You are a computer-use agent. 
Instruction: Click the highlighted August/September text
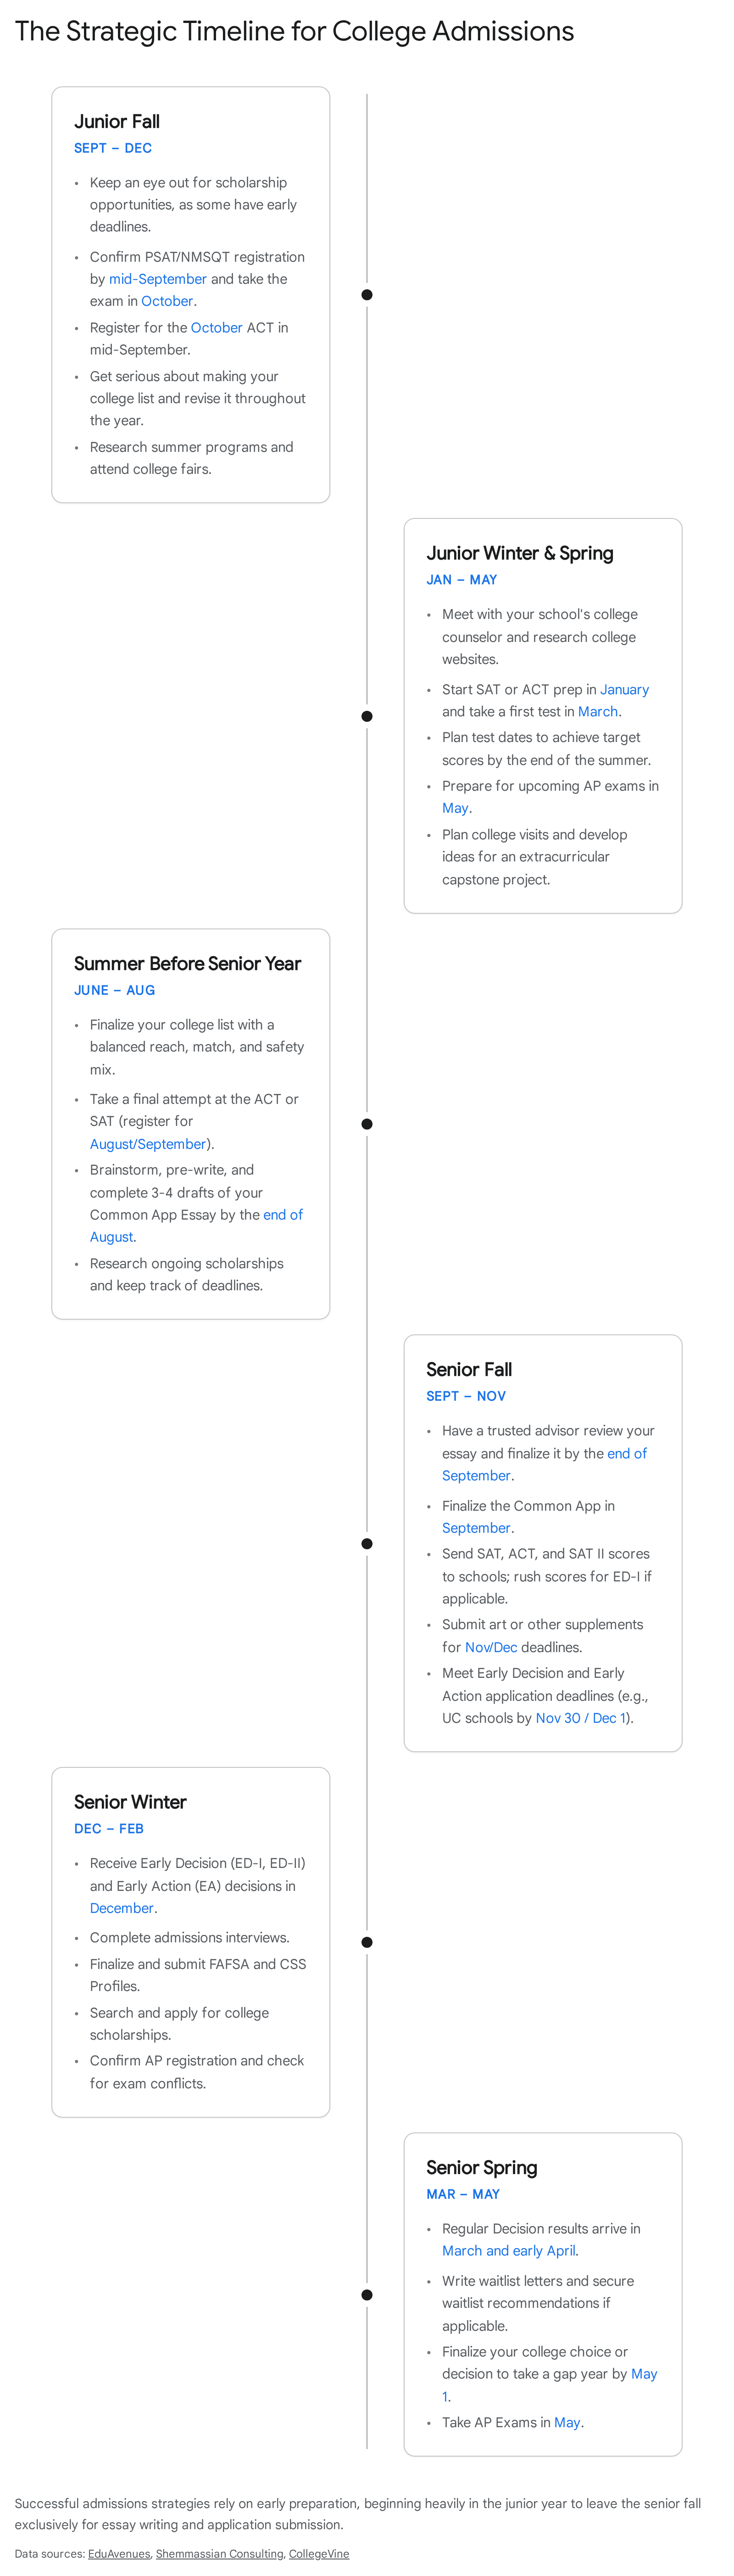pos(148,1143)
